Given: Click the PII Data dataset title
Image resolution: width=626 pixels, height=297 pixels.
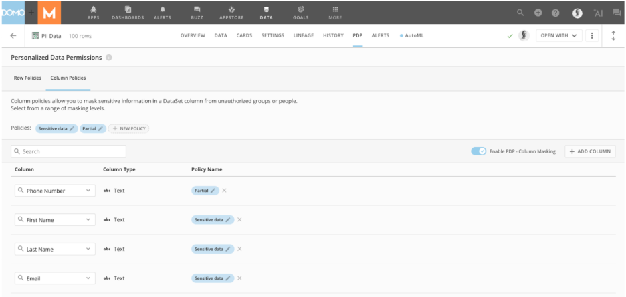Looking at the screenshot, I should [x=51, y=36].
